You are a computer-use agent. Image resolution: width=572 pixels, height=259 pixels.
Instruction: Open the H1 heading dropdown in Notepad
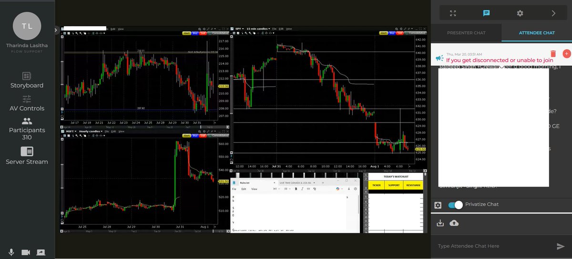click(276, 189)
